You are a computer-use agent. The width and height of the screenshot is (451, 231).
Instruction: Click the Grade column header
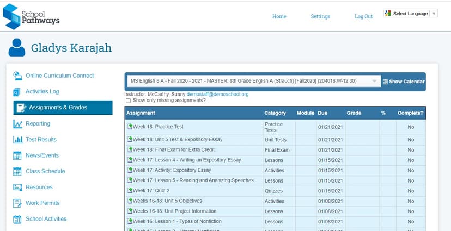354,113
